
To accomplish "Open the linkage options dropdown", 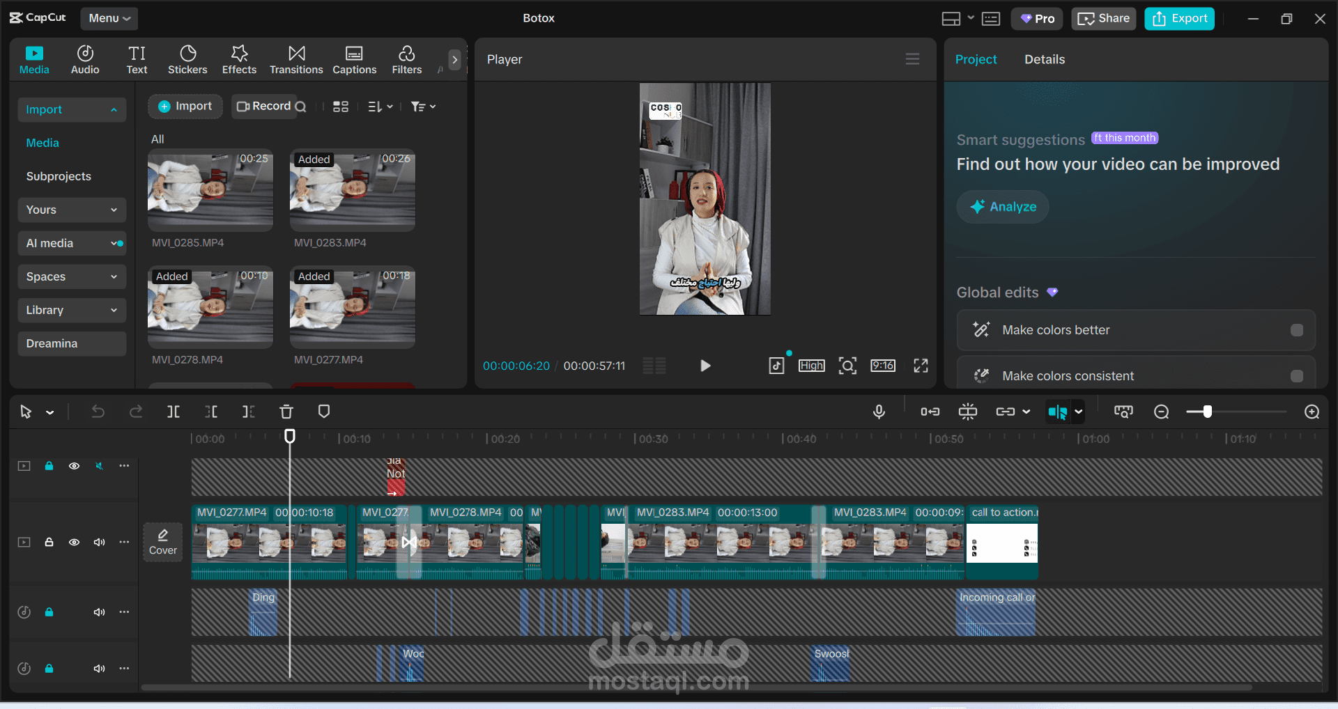I will click(x=1026, y=412).
